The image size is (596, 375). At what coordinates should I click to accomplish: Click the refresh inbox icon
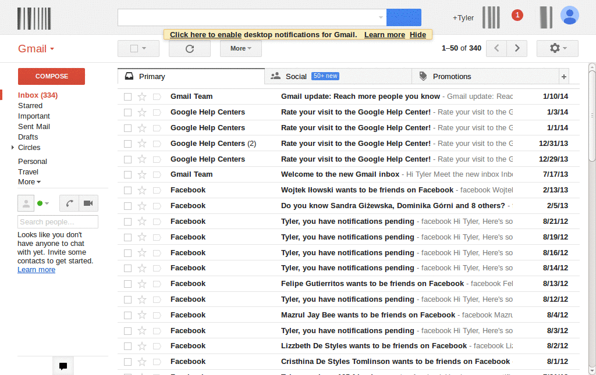pos(190,49)
